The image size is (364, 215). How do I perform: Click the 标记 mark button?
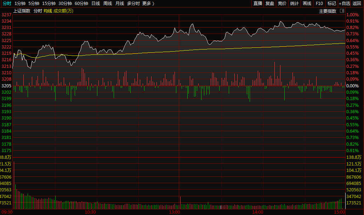[332, 3]
